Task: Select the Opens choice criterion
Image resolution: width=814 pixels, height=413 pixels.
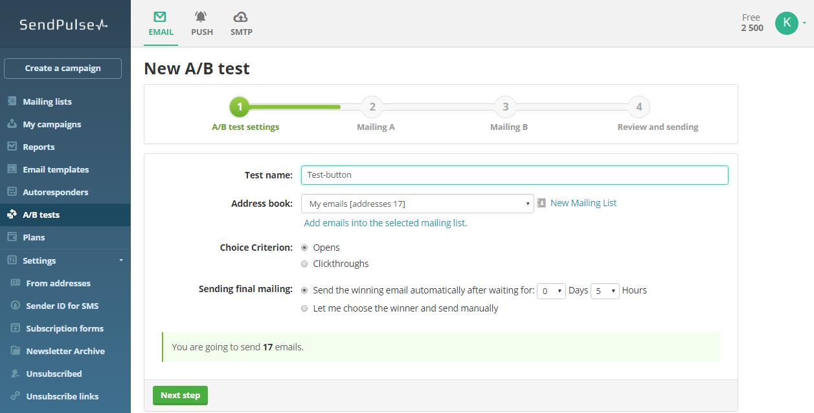Action: coord(304,248)
